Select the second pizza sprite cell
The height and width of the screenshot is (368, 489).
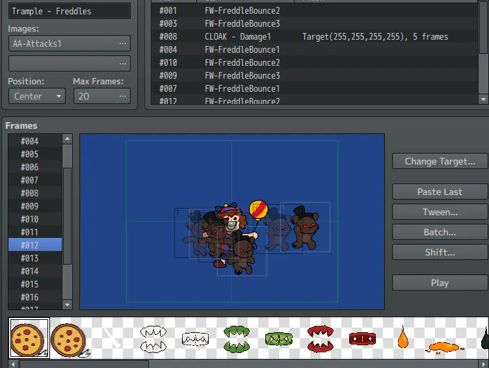[70, 340]
